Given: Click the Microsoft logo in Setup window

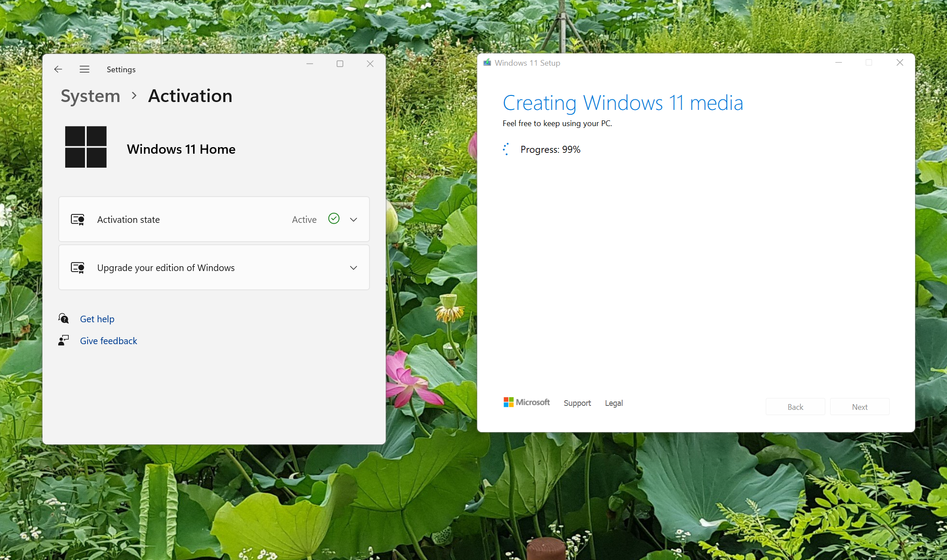Looking at the screenshot, I should [527, 402].
